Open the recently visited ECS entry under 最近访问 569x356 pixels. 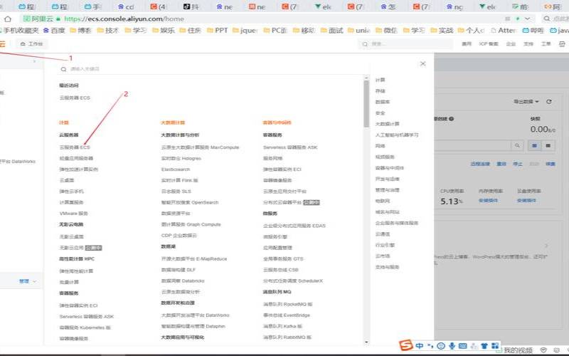pos(75,98)
